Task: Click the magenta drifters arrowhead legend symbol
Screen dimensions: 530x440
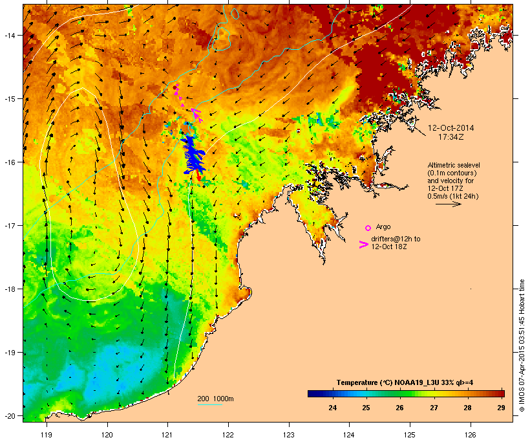Action: [x=364, y=245]
